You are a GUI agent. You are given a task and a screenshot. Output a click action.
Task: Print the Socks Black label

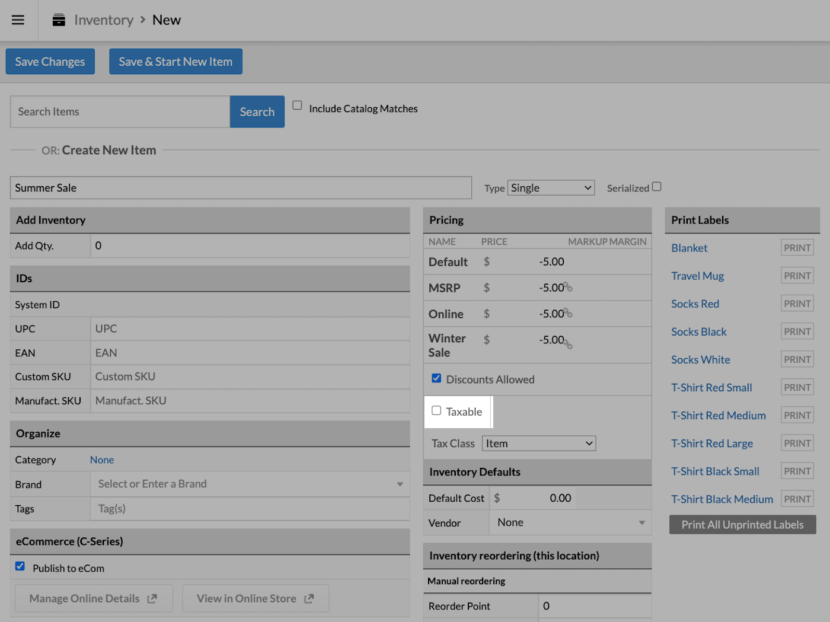point(797,331)
